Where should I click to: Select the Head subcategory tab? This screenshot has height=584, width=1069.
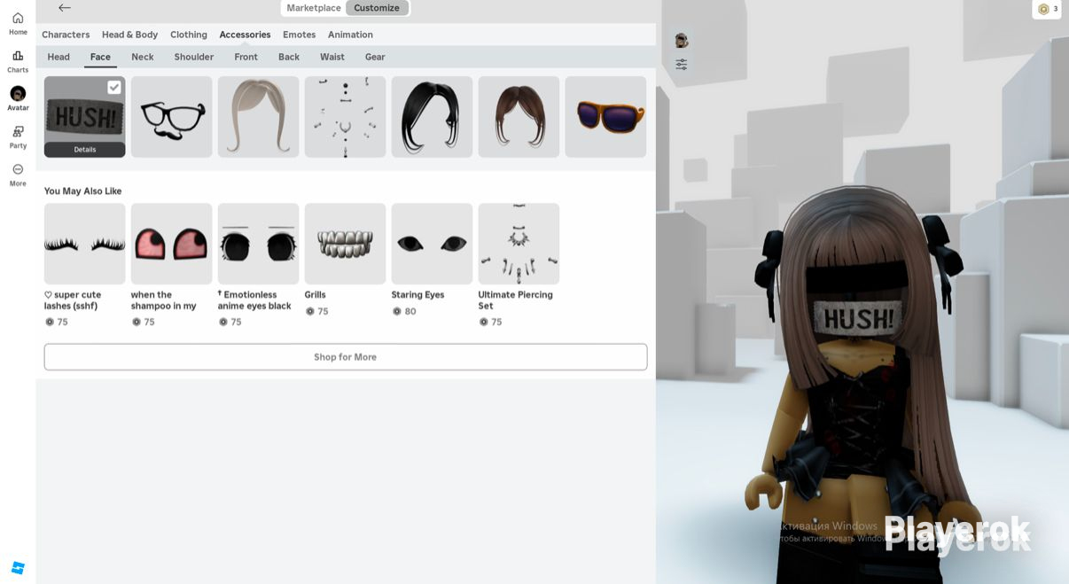pyautogui.click(x=59, y=57)
